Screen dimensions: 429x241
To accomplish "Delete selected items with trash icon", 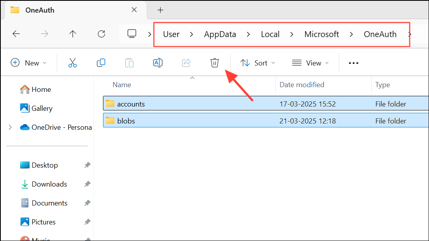I will tap(215, 63).
